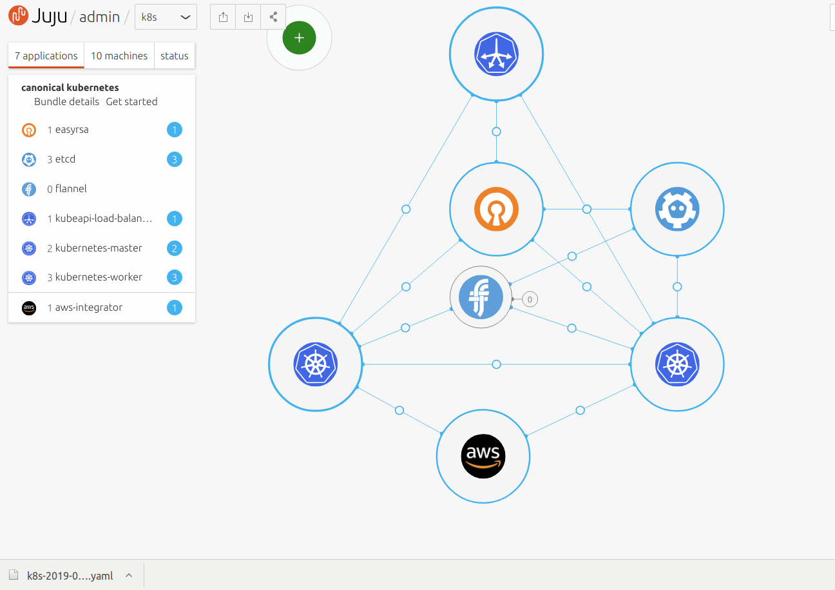Viewport: 835px width, 590px height.
Task: Select the '2 kubernetes-master' list entry
Action: (102, 248)
